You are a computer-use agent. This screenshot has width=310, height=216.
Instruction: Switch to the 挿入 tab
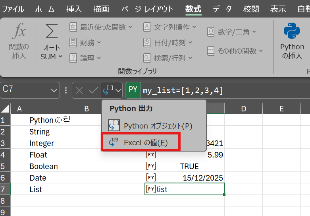(x=74, y=9)
